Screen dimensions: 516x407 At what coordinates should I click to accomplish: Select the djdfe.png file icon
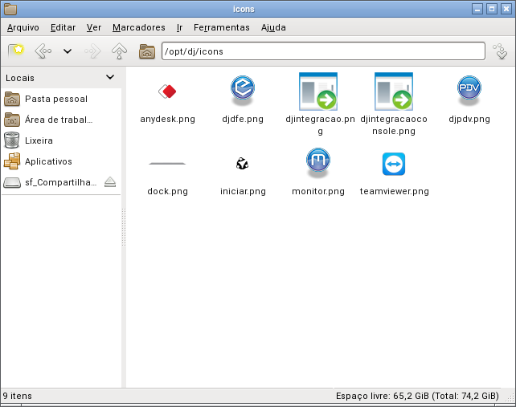coord(243,91)
